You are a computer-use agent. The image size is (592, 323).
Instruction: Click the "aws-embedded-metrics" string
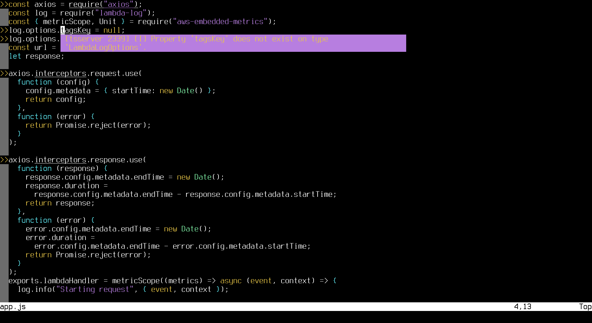(x=220, y=22)
